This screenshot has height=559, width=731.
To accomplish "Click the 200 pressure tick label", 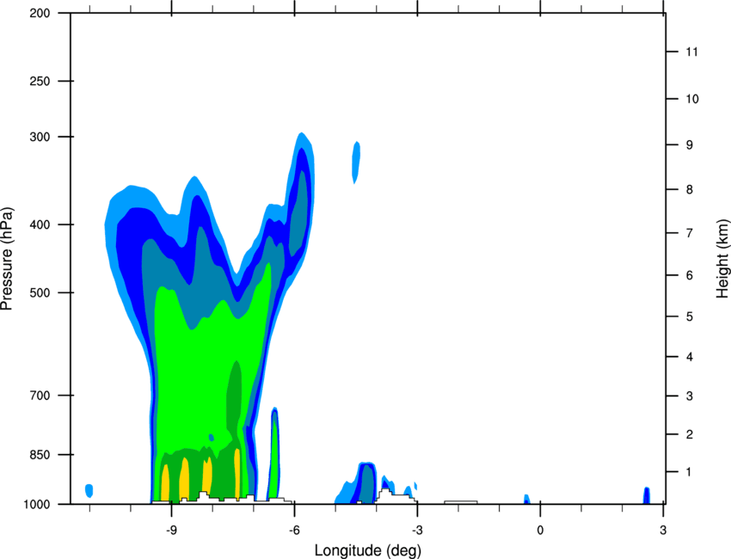I will (40, 13).
